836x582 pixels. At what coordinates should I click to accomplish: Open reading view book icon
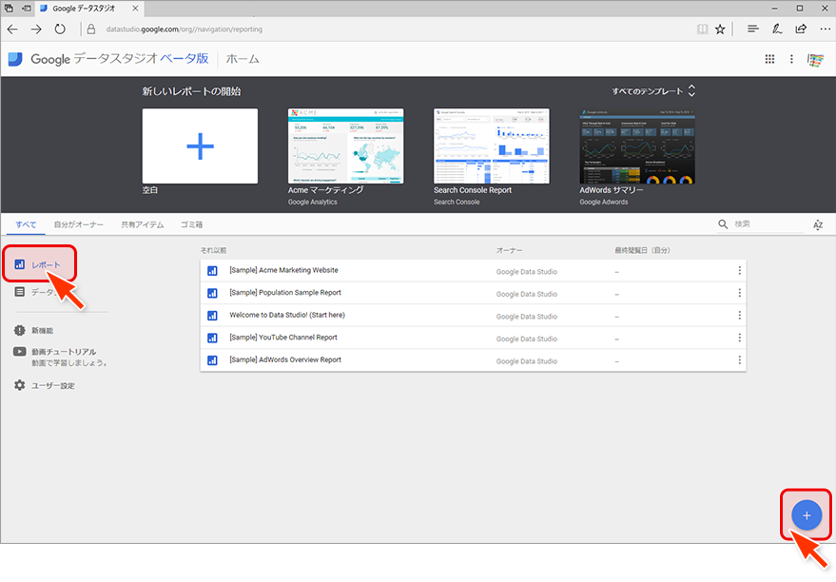pos(703,29)
